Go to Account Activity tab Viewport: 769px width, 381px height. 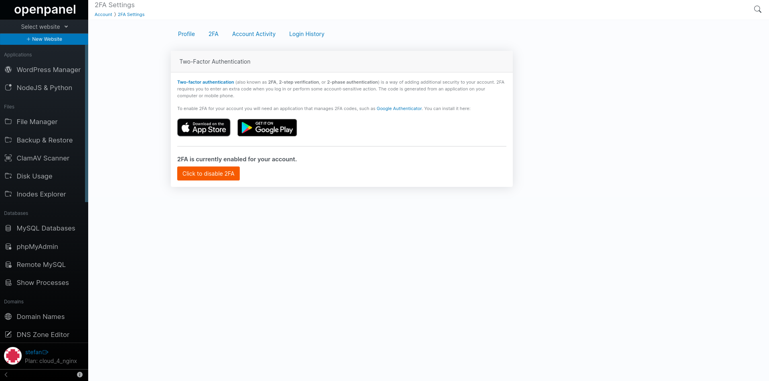[x=254, y=34]
